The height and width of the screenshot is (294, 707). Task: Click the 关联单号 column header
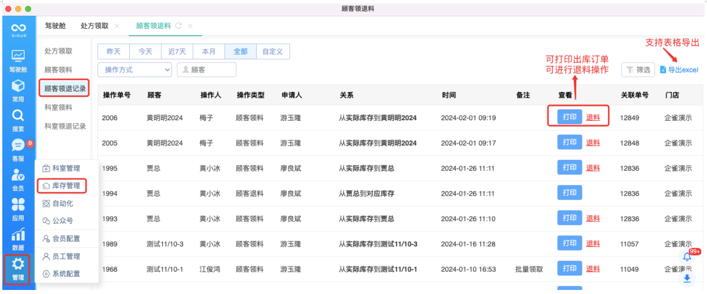[x=634, y=95]
